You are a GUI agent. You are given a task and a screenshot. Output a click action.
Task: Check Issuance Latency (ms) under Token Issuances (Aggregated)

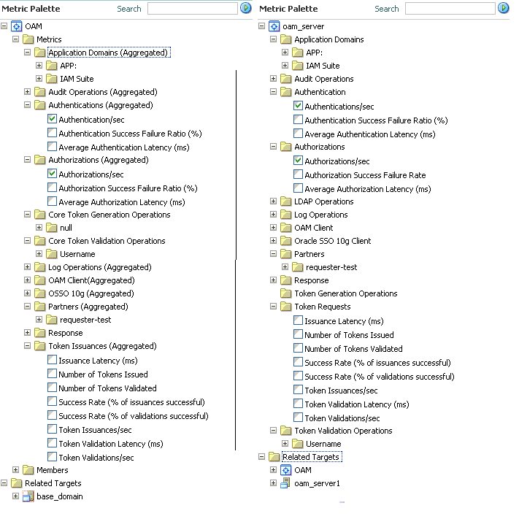(x=52, y=359)
